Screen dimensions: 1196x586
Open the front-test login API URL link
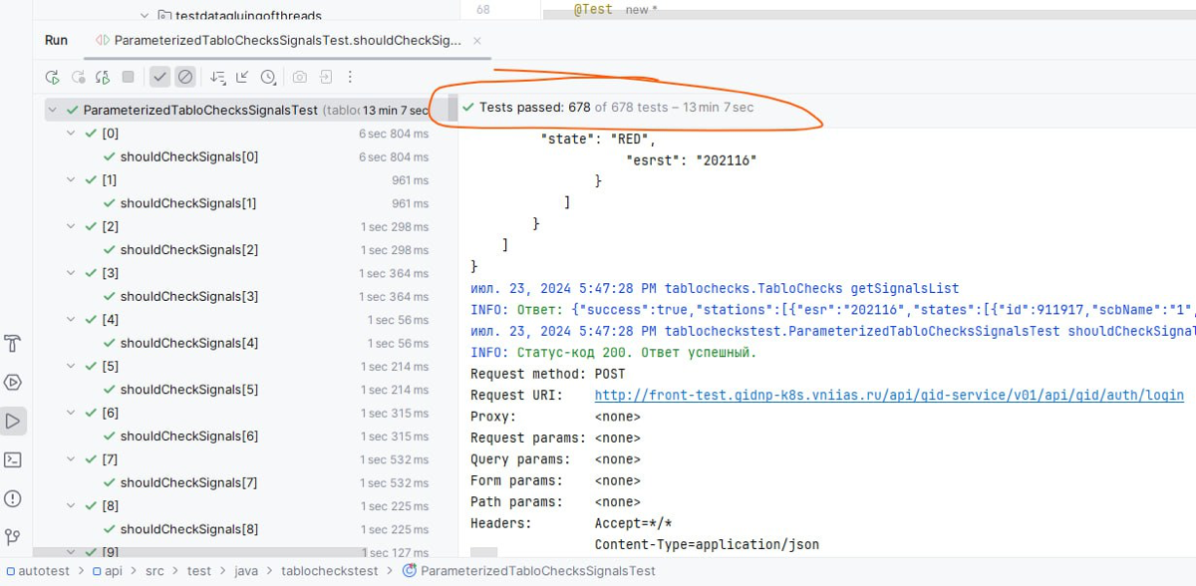click(889, 396)
